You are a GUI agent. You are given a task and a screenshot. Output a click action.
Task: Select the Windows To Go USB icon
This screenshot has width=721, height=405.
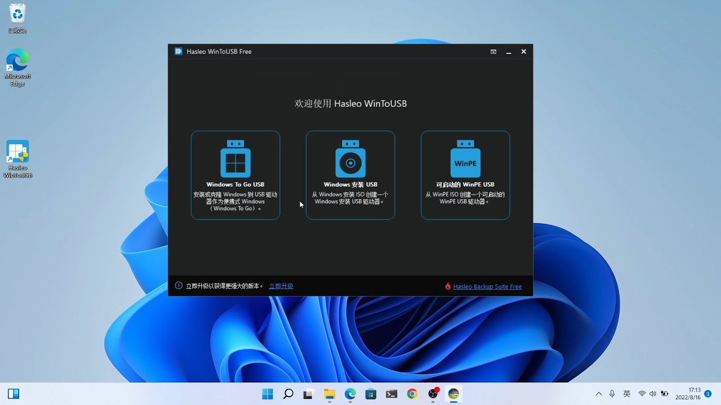tap(235, 159)
